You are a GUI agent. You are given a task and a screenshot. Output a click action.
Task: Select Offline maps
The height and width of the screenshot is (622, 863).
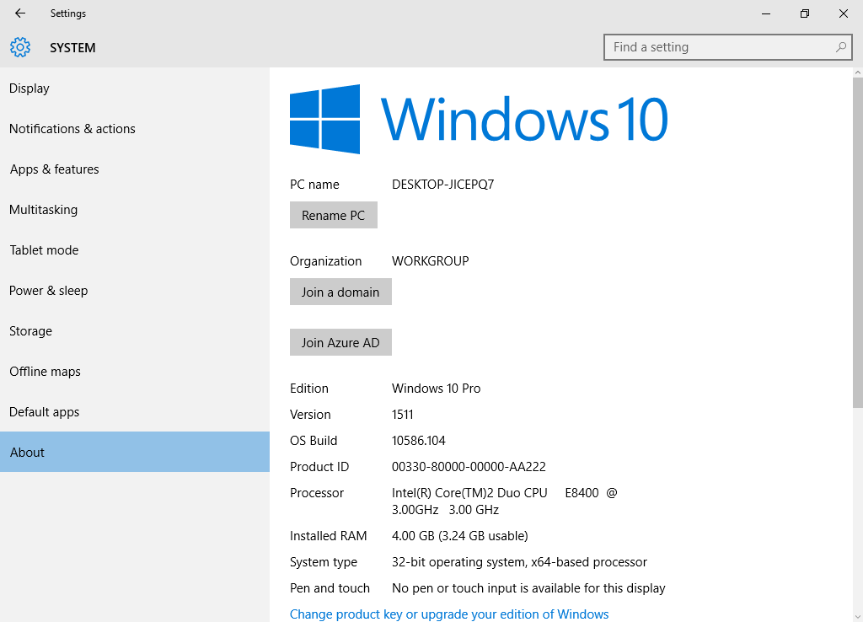coord(135,372)
